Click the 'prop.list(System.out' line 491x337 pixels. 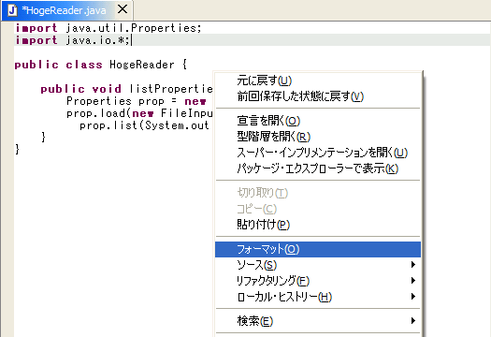[x=144, y=125]
